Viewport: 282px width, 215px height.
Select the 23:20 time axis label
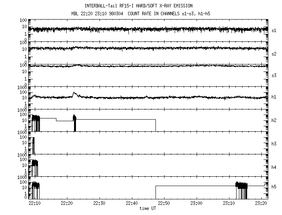[261, 204]
